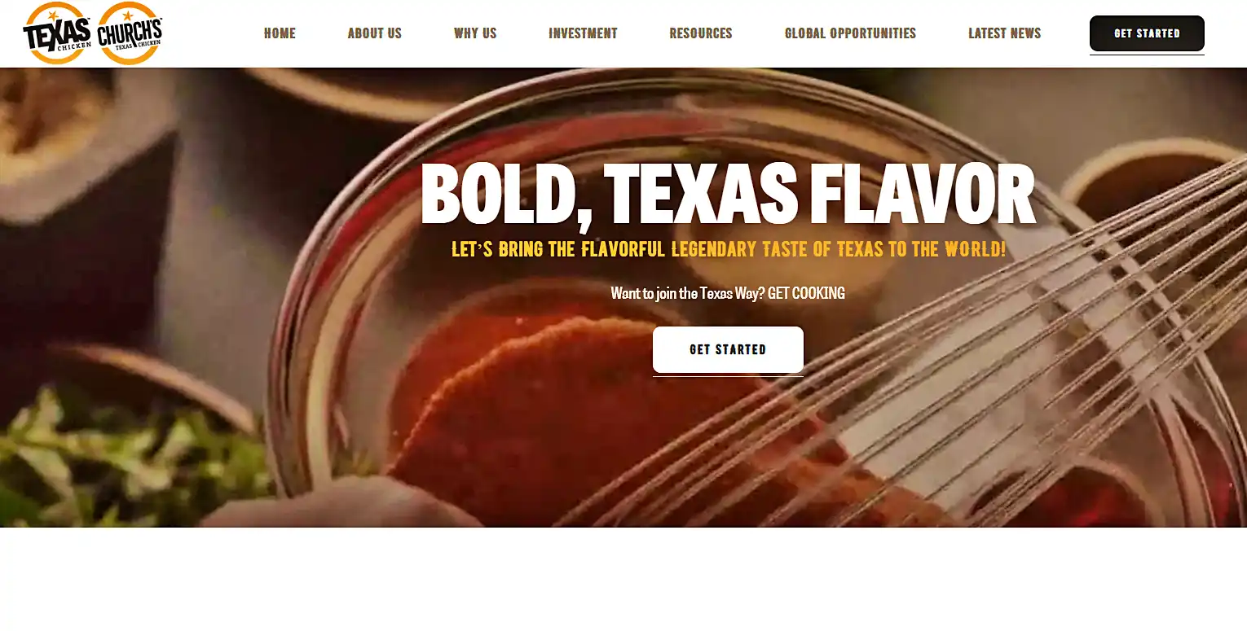Click the blank white area below the hero
1247x631 pixels.
tap(623, 579)
